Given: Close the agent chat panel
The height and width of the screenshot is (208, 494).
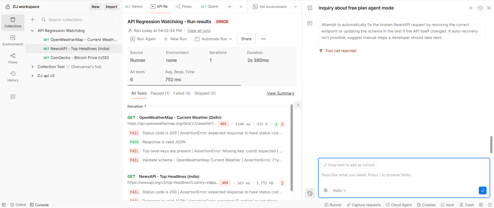Looking at the screenshot, I should 489,8.
